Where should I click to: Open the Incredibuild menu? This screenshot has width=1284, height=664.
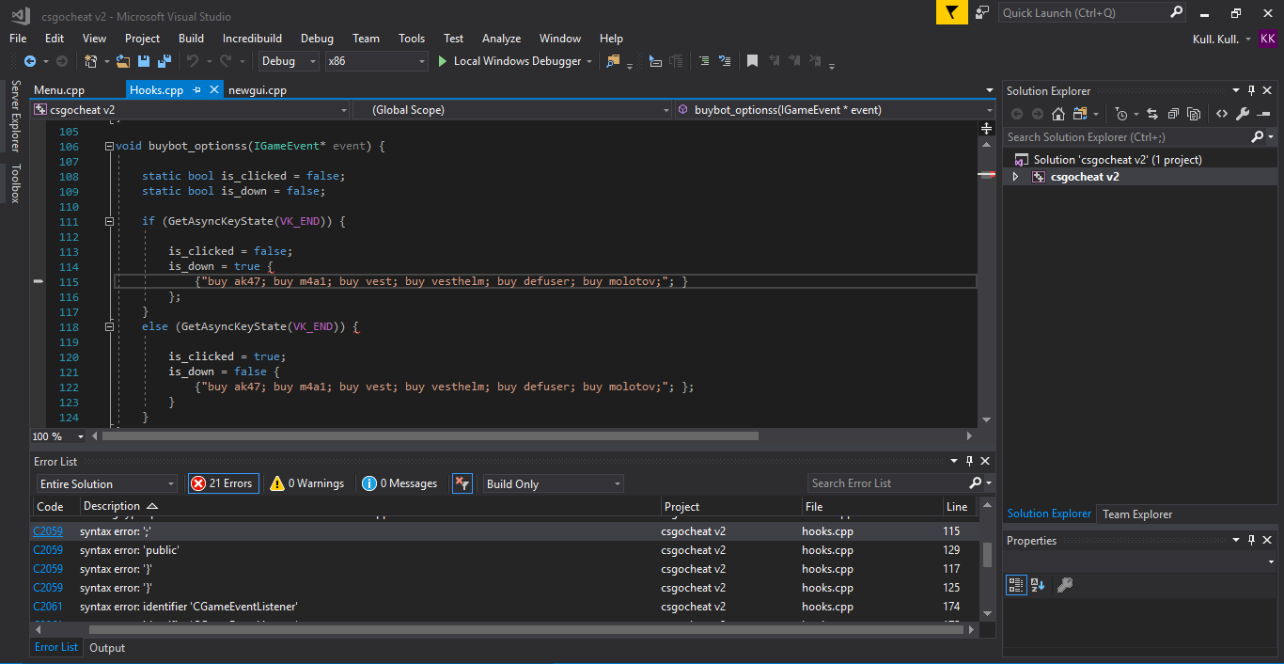252,39
